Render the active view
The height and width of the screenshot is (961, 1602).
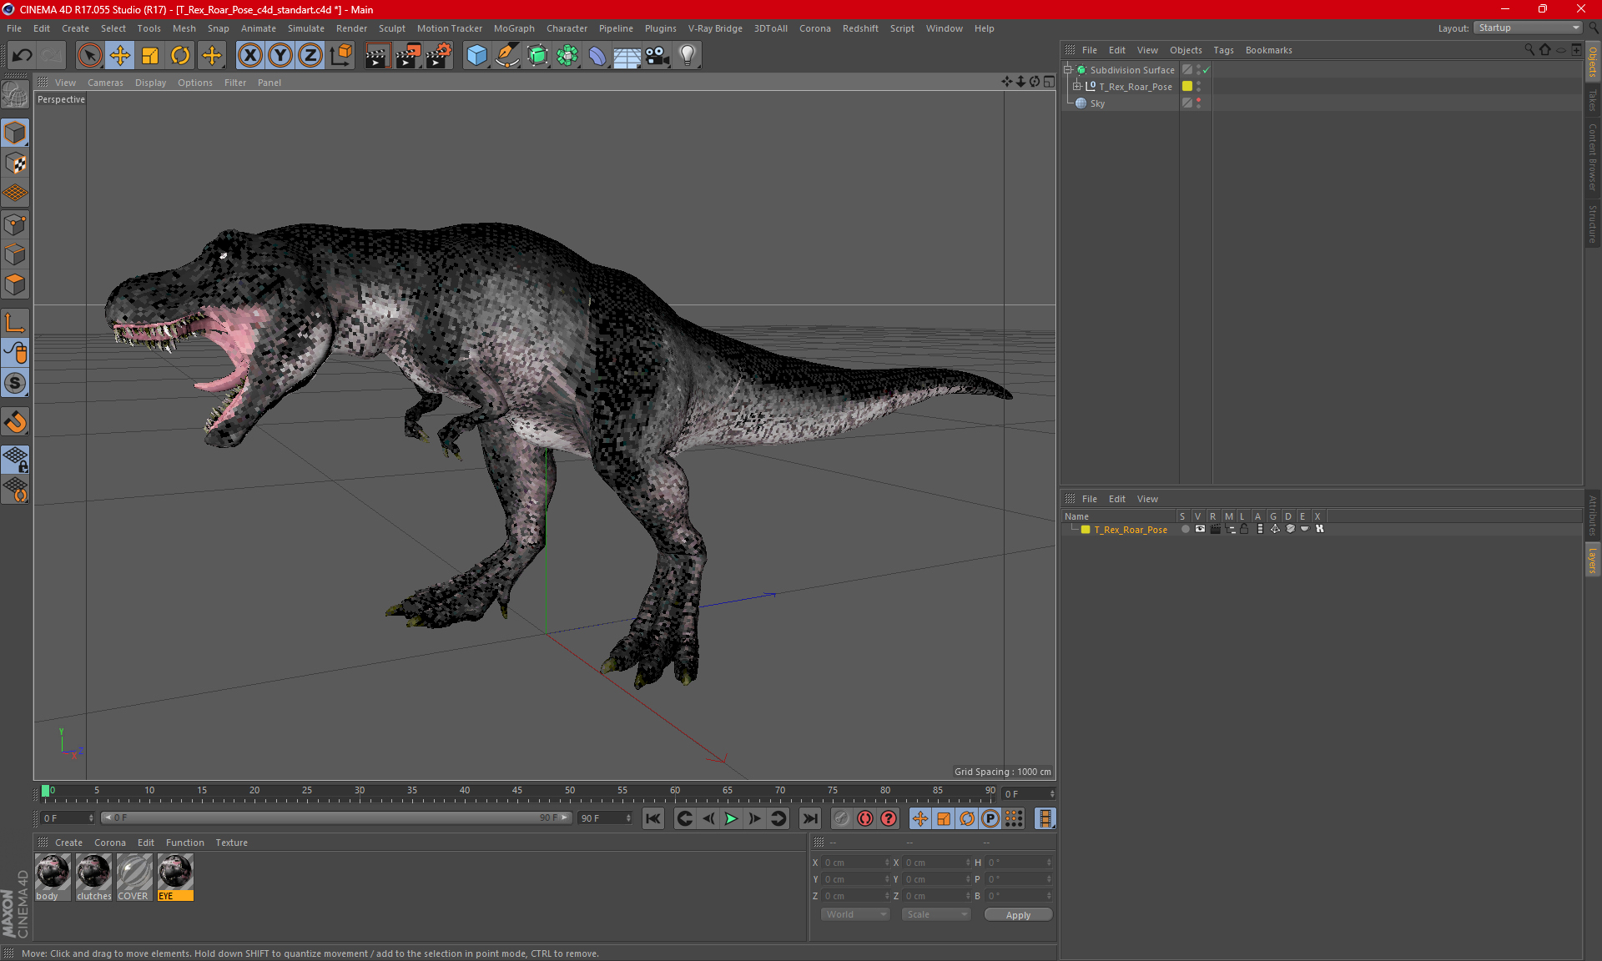377,55
